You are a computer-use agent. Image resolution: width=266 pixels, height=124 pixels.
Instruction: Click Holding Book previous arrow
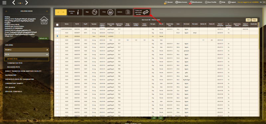click(6, 11)
